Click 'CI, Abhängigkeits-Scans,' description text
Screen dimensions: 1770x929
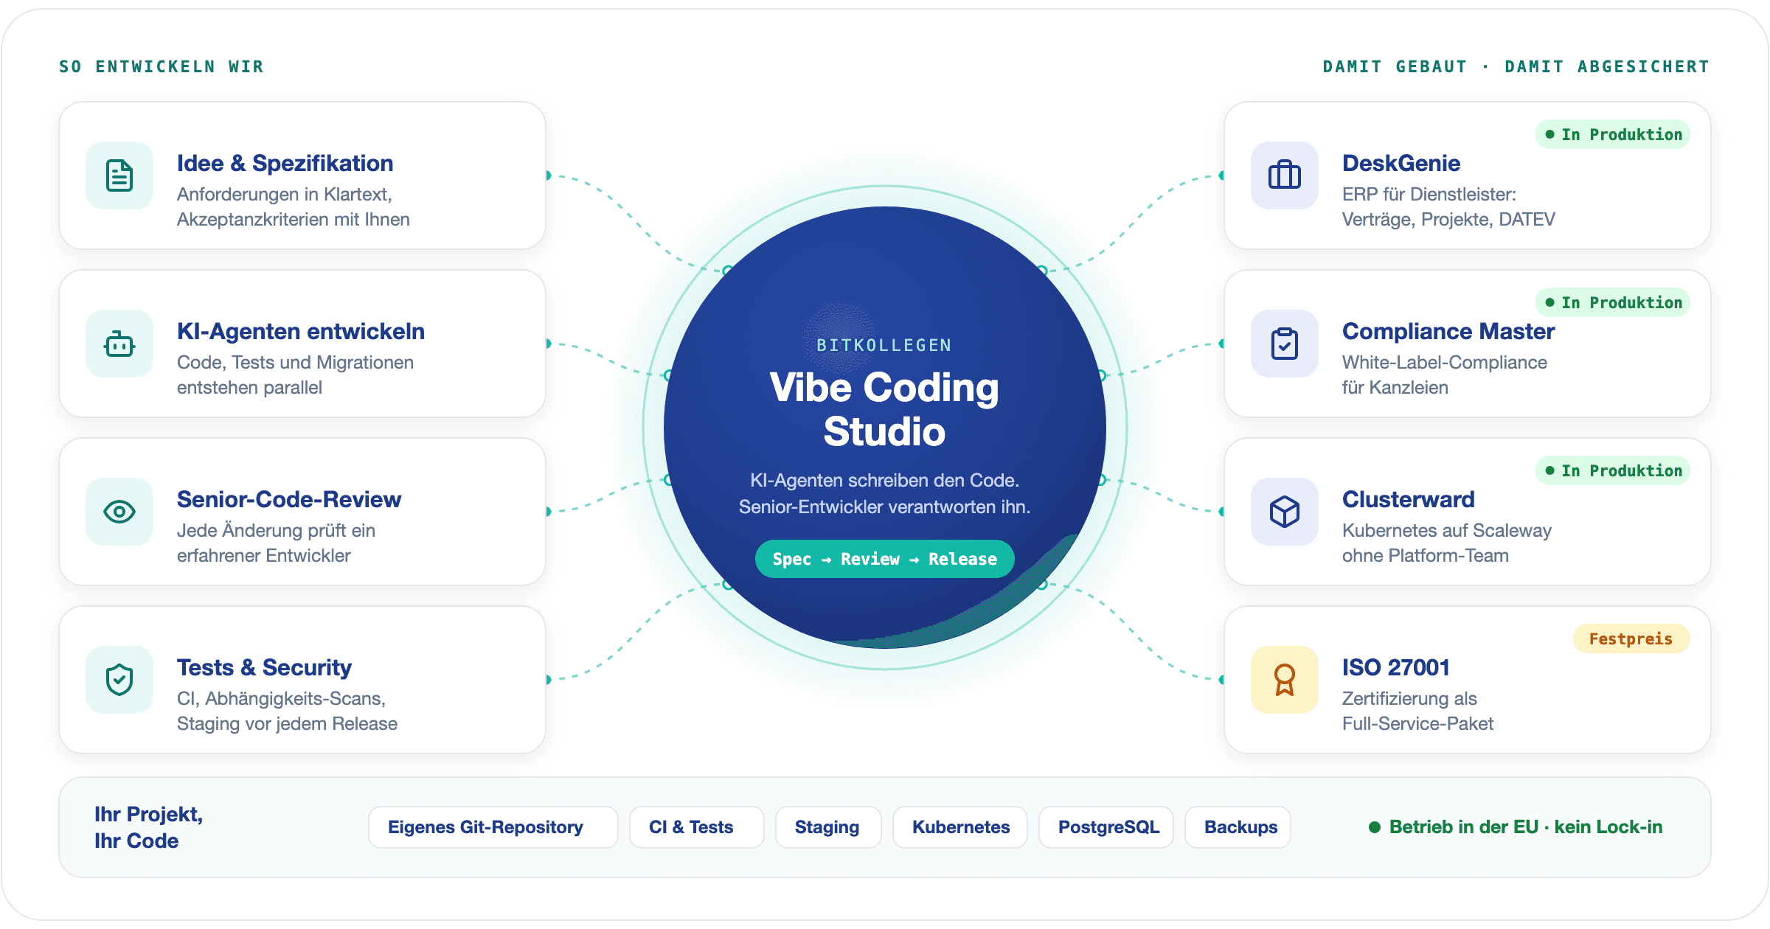[x=281, y=698]
